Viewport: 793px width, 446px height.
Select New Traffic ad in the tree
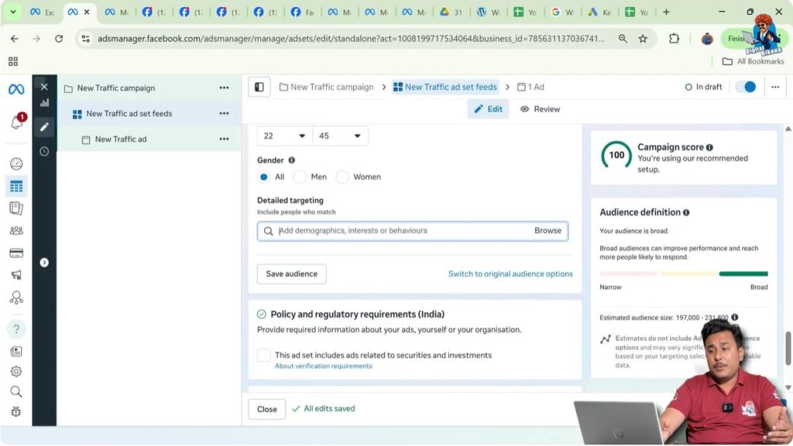tap(120, 139)
